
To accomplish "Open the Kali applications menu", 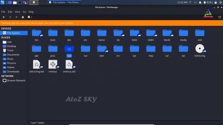I will click(2, 2).
